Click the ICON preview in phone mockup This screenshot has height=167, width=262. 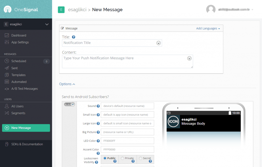pos(173,121)
